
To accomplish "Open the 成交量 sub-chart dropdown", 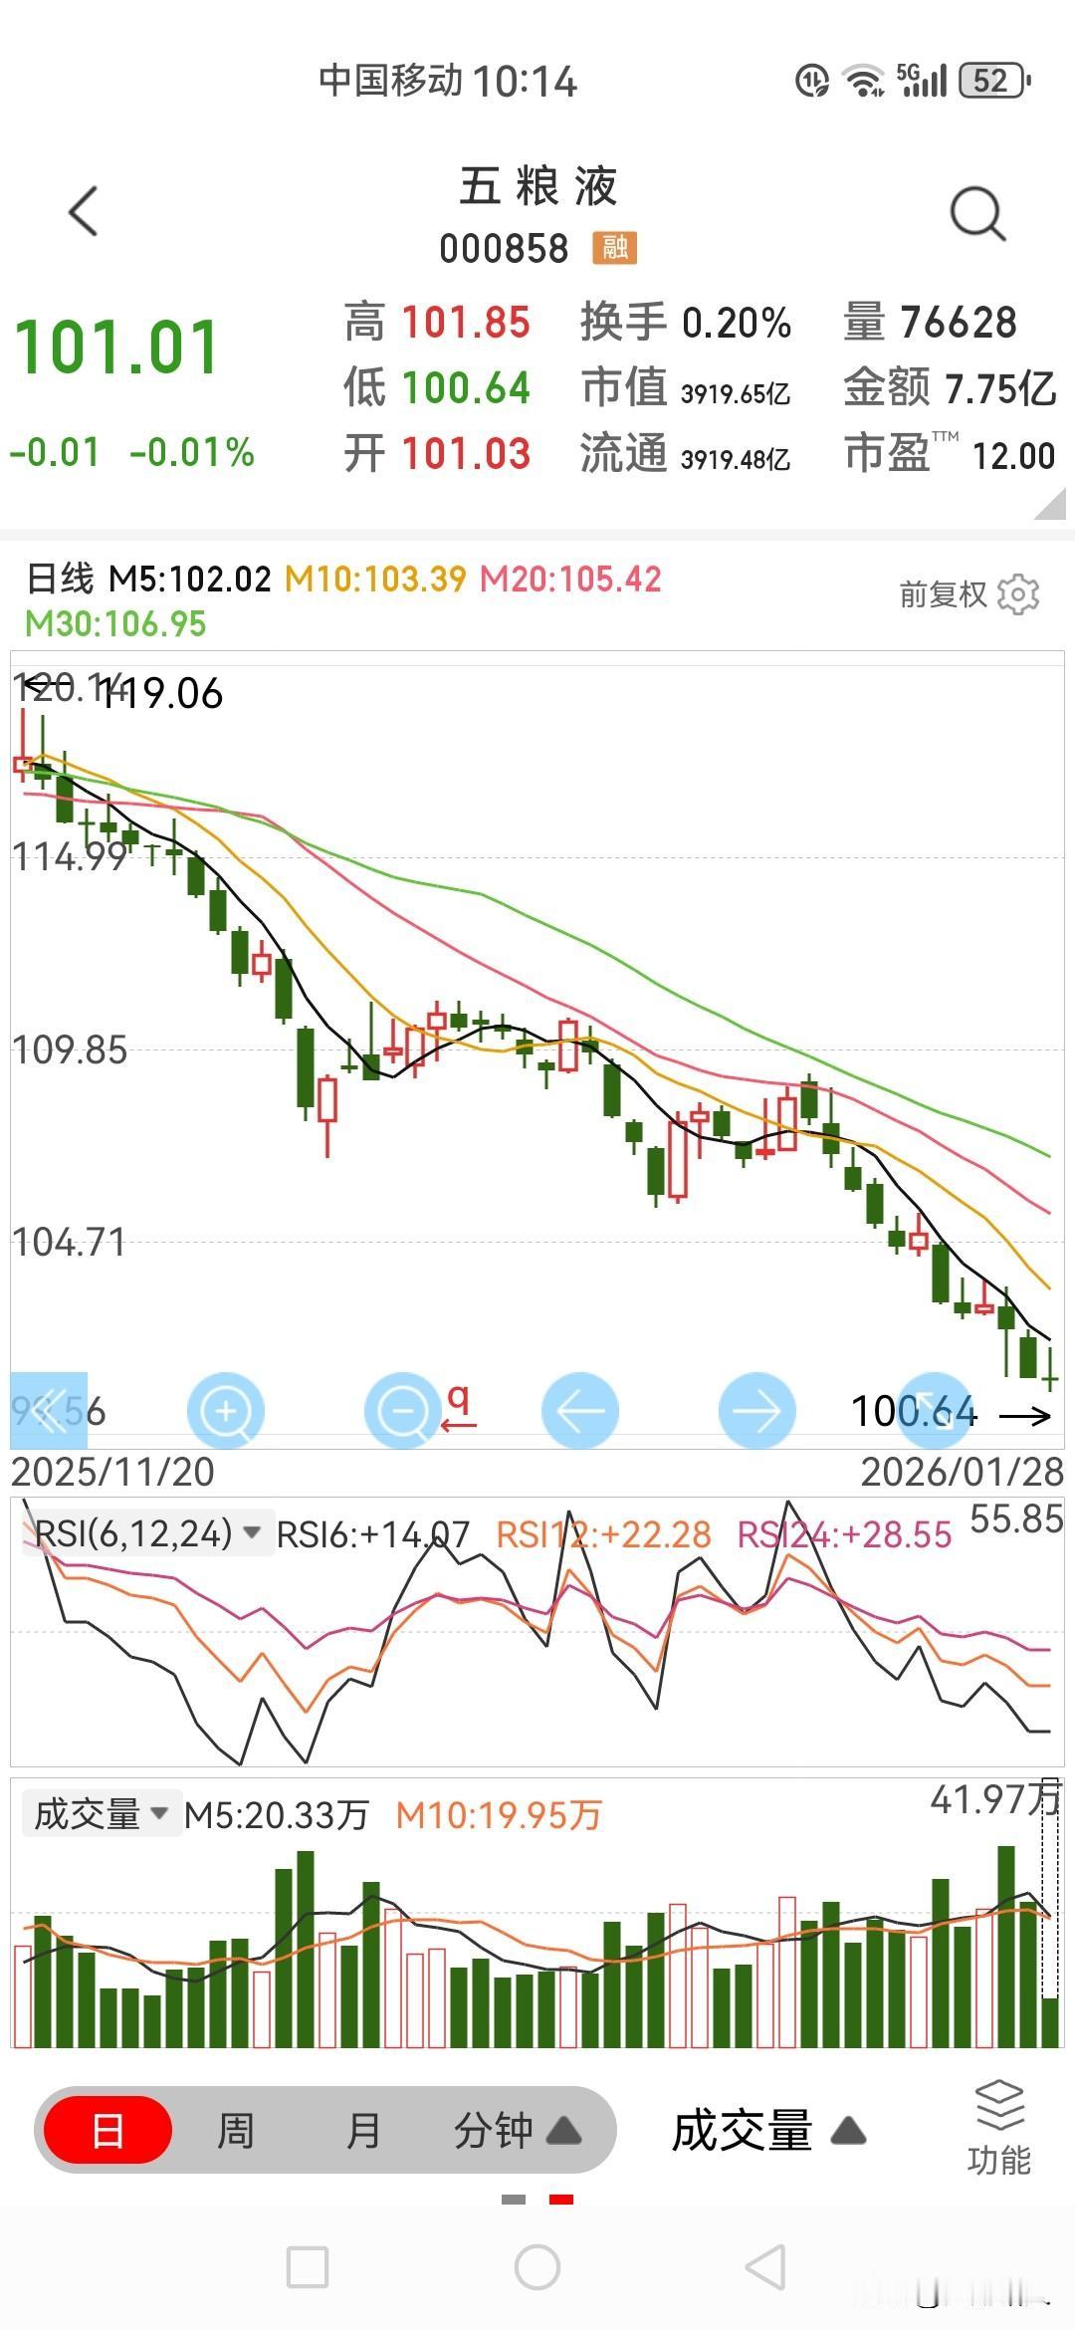I will click(101, 1814).
